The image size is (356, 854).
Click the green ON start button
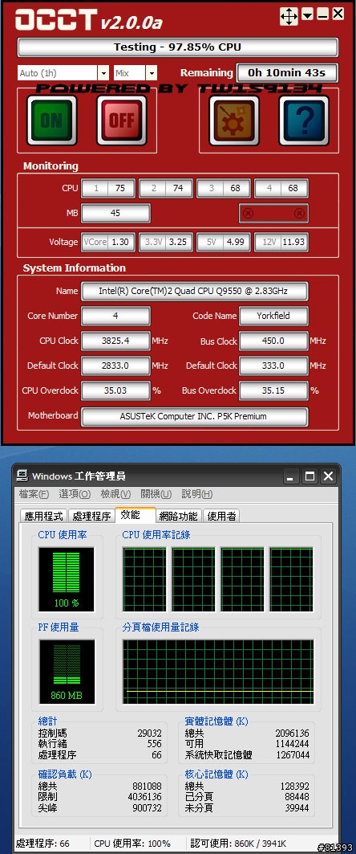pos(51,121)
